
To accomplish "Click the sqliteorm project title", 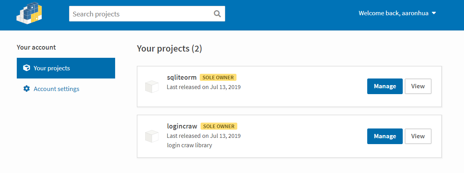I will [182, 78].
